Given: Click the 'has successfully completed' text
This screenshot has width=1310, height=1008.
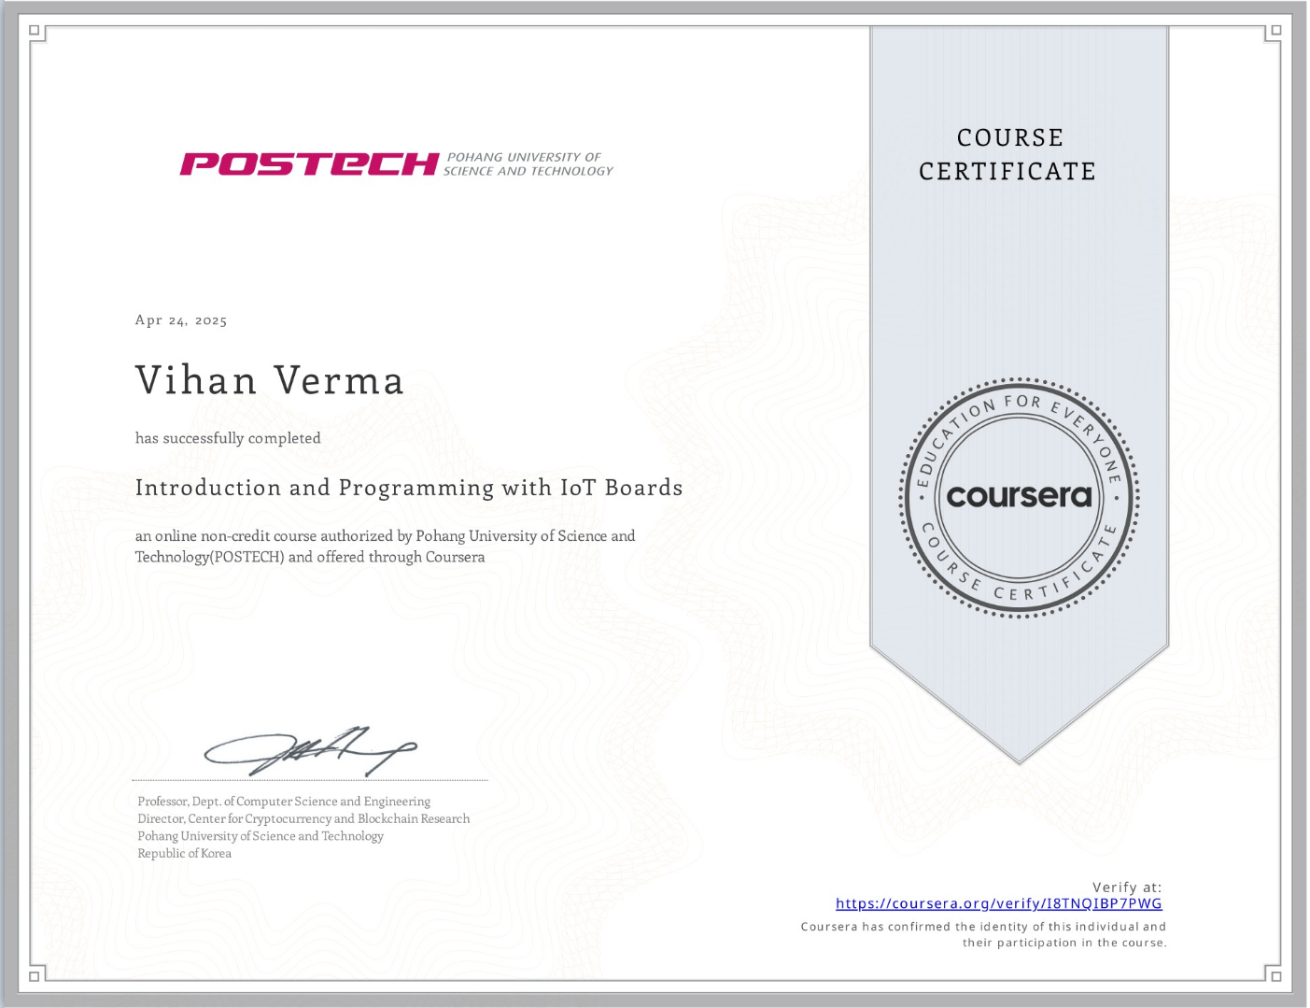Looking at the screenshot, I should pyautogui.click(x=228, y=438).
